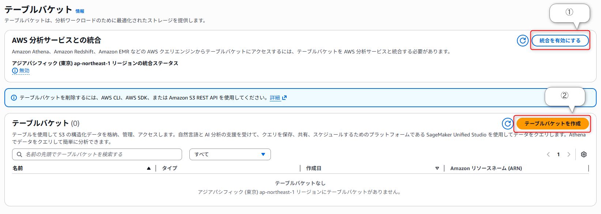The height and width of the screenshot is (214, 601).
Task: Click the AWS 分析サービスとの統合 heading
Action: [56, 40]
